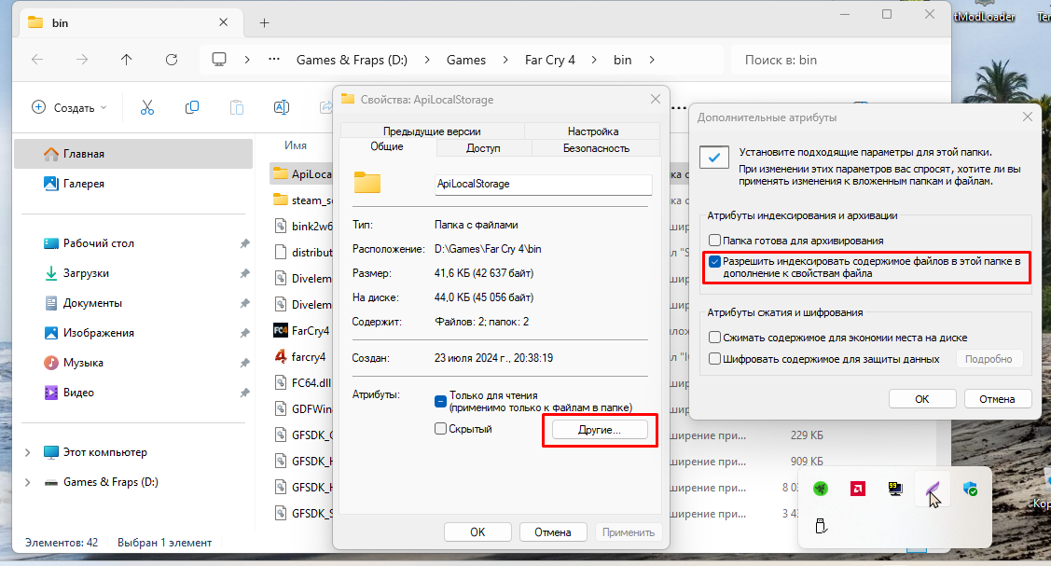This screenshot has width=1051, height=566.
Task: Go up one folder level with the arrow
Action: click(127, 60)
